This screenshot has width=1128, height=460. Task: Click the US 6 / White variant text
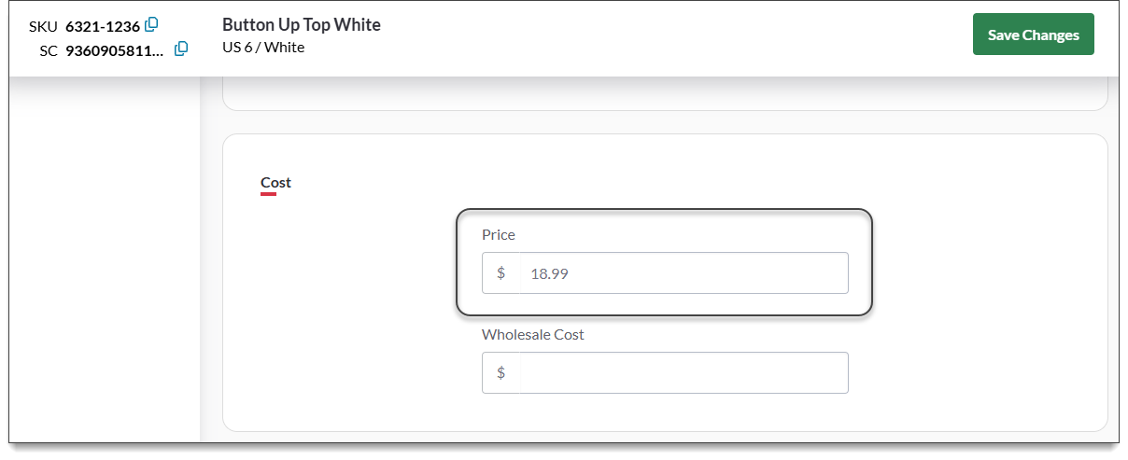click(263, 47)
